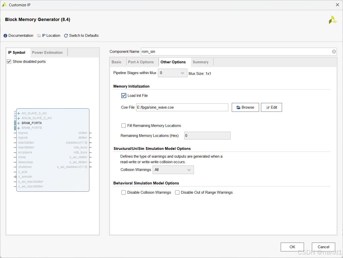
Task: Expand the AXILite_SLAVE_S_AXI port plus icon
Action: (x=19, y=118)
